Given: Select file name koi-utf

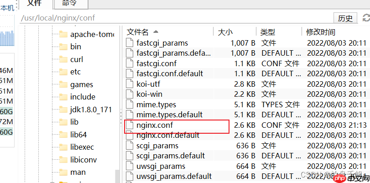Looking at the screenshot, I should click(x=148, y=84).
